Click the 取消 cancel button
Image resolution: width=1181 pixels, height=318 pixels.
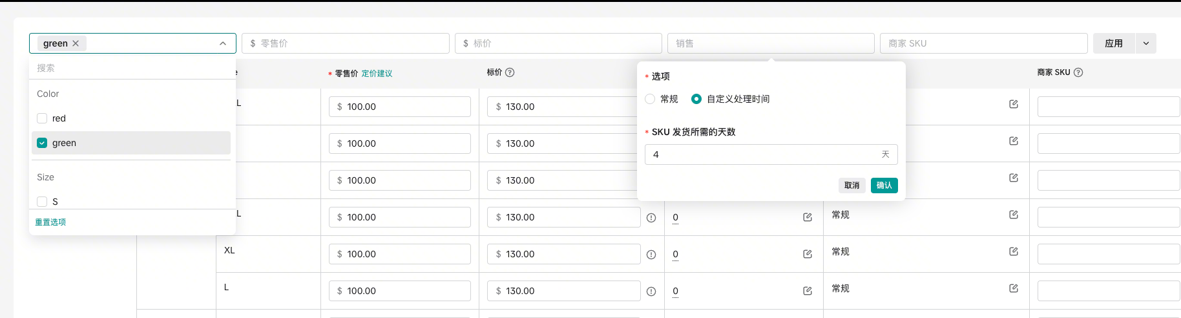point(852,185)
